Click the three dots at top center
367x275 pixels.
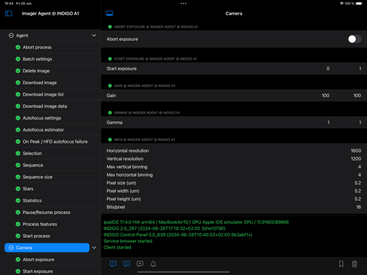pyautogui.click(x=183, y=3)
